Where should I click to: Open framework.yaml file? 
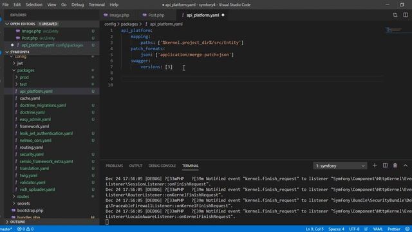pos(34,126)
